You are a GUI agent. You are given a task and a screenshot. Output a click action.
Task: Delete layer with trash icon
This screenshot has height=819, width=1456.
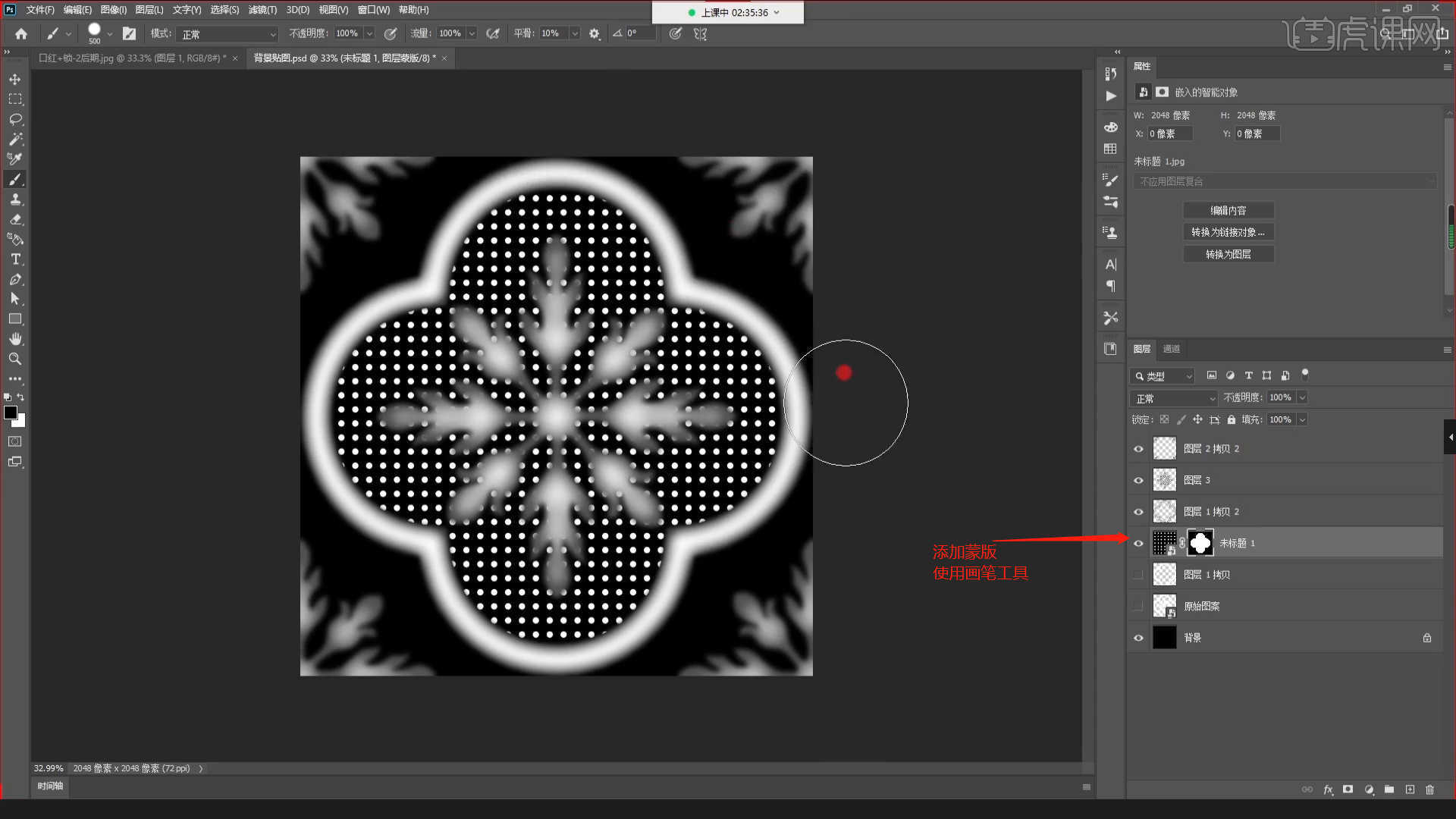[1429, 789]
